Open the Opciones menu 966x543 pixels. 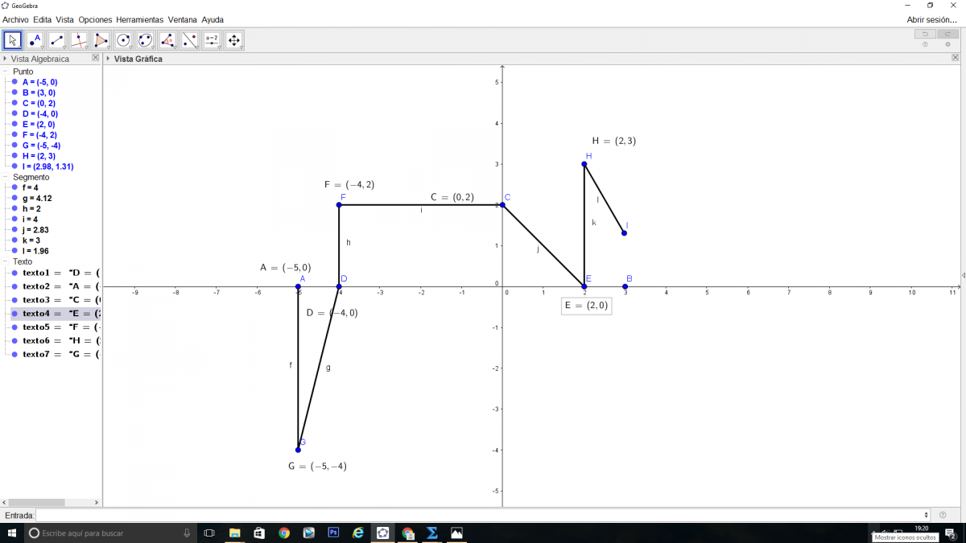pyautogui.click(x=95, y=19)
